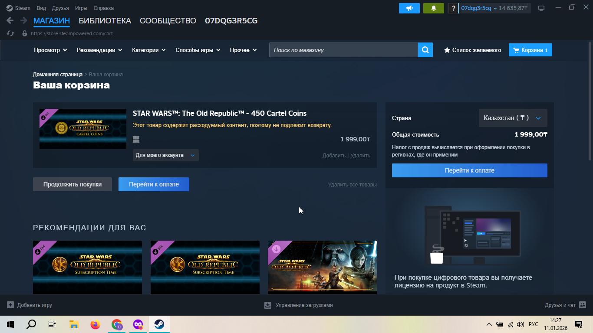Click Перейти к оплате in the summary panel
Image resolution: width=593 pixels, height=333 pixels.
469,170
